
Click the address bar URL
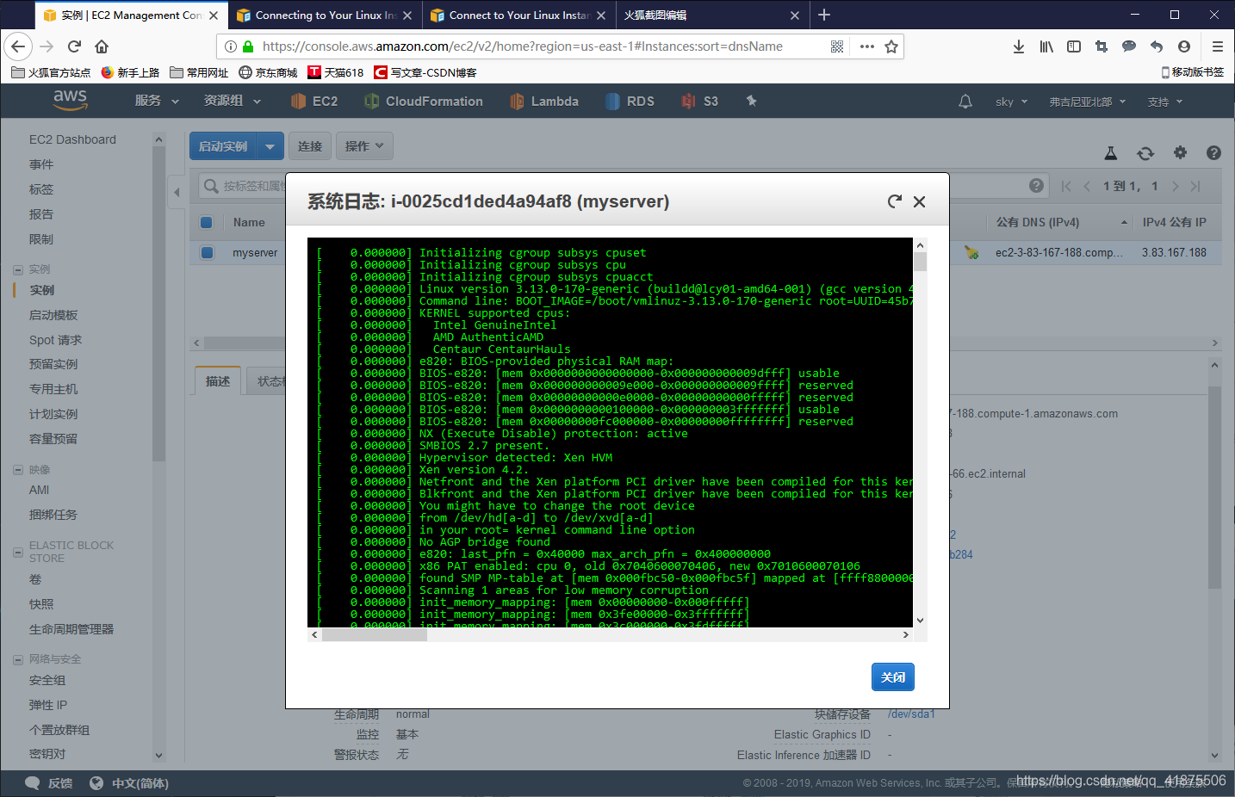tap(523, 46)
